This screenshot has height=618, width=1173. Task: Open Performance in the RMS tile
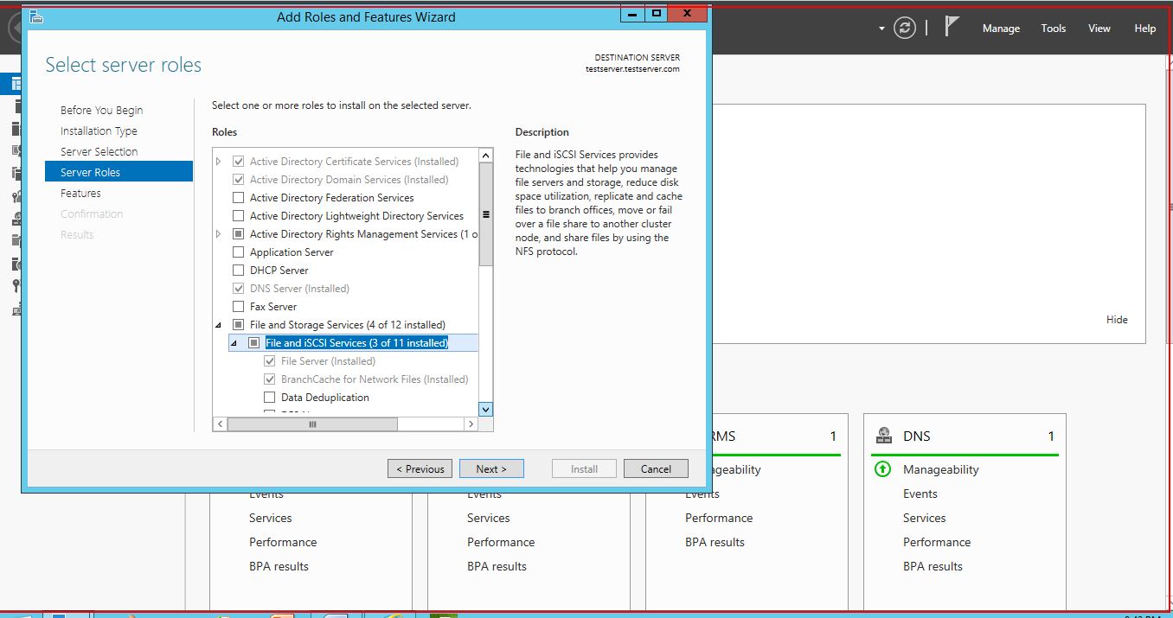coord(719,519)
